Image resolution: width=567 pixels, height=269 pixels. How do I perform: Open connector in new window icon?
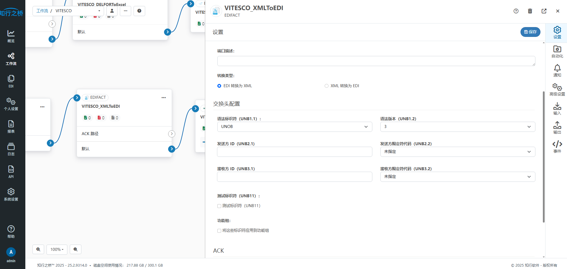pyautogui.click(x=544, y=11)
